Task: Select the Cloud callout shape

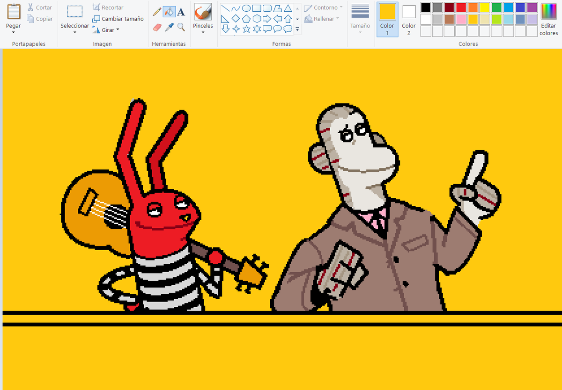Action: click(288, 29)
